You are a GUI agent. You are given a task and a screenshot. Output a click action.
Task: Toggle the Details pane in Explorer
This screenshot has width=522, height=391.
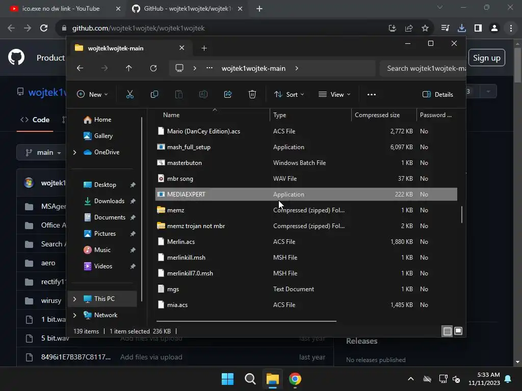[x=437, y=94]
